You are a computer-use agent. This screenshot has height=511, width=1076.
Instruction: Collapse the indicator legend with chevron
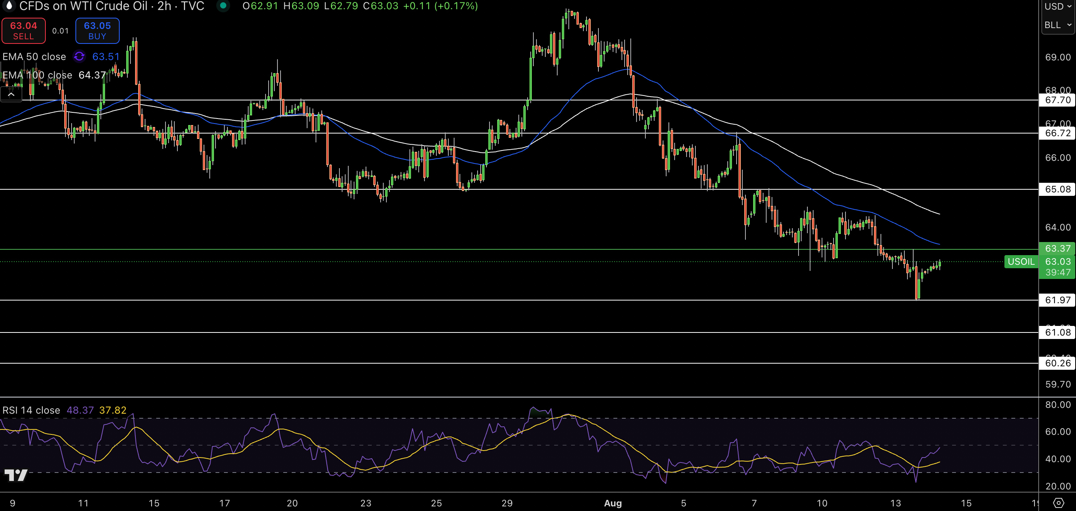coord(11,95)
